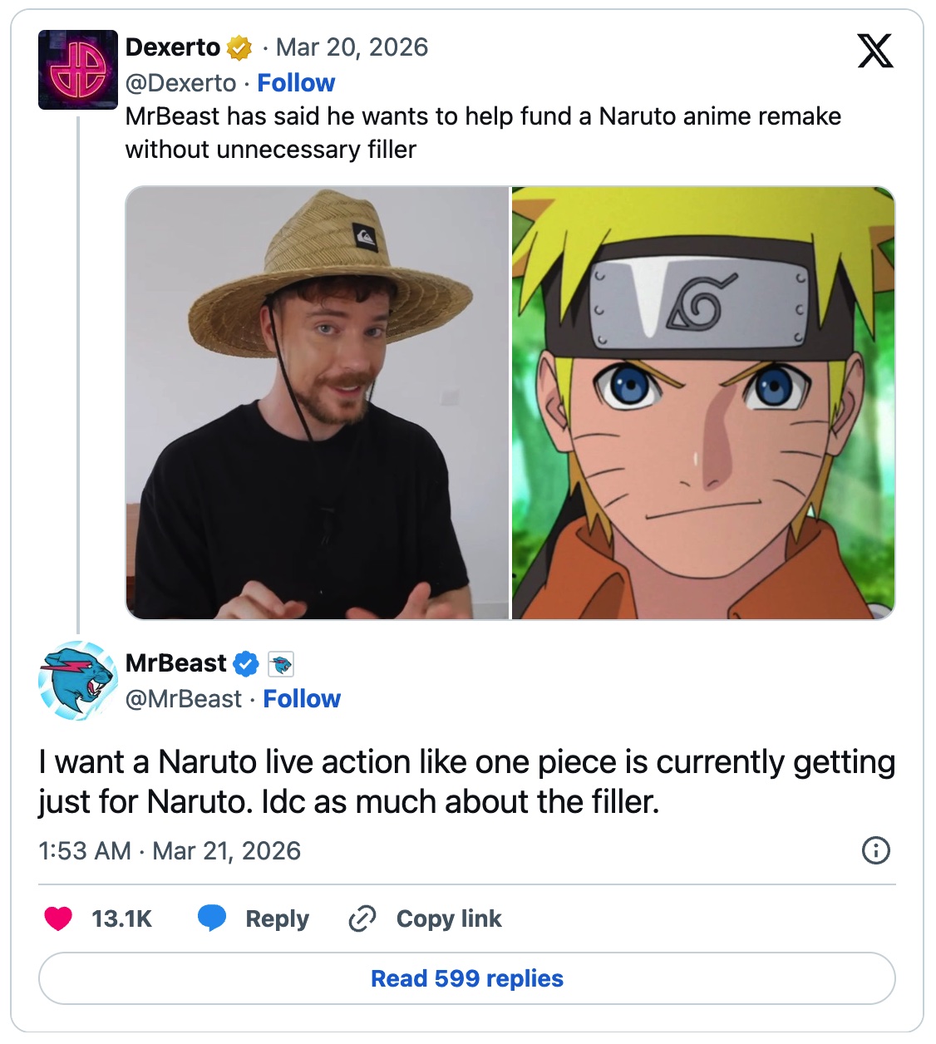The width and height of the screenshot is (936, 1044).
Task: Click the Reply text button
Action: click(277, 918)
